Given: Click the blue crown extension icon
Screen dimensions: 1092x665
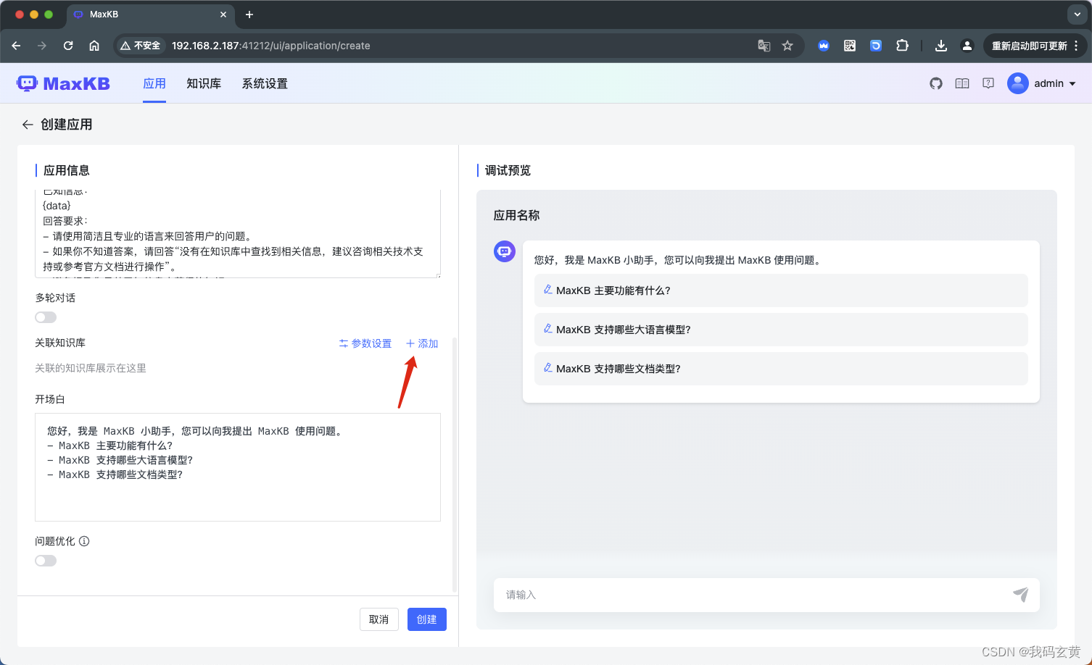Looking at the screenshot, I should [824, 46].
